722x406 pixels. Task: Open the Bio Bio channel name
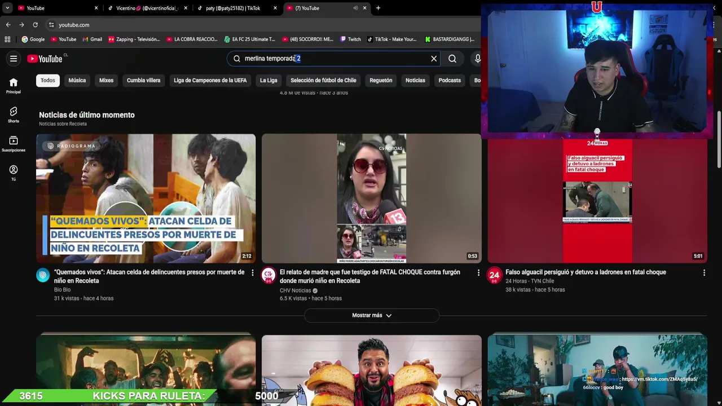pos(62,290)
